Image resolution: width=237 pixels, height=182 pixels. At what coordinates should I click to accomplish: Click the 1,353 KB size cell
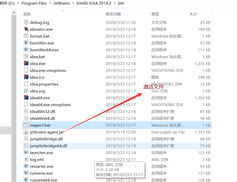(x=202, y=132)
